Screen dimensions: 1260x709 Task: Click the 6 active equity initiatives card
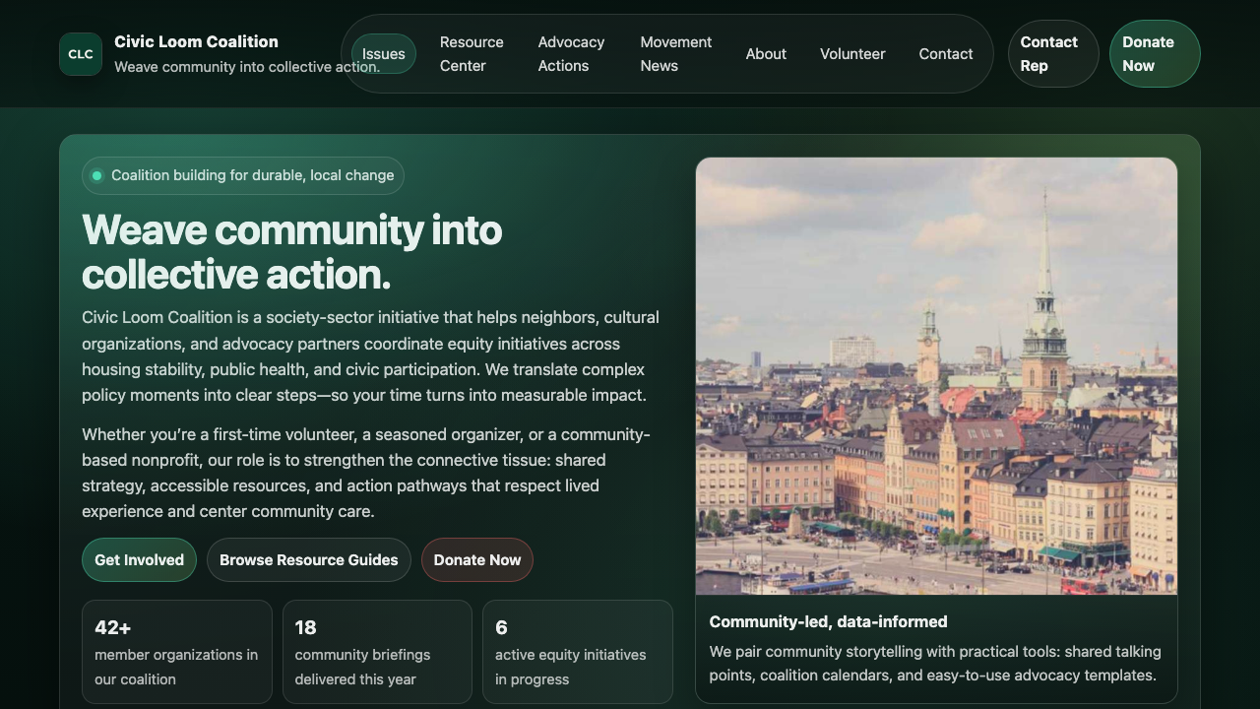(x=578, y=651)
